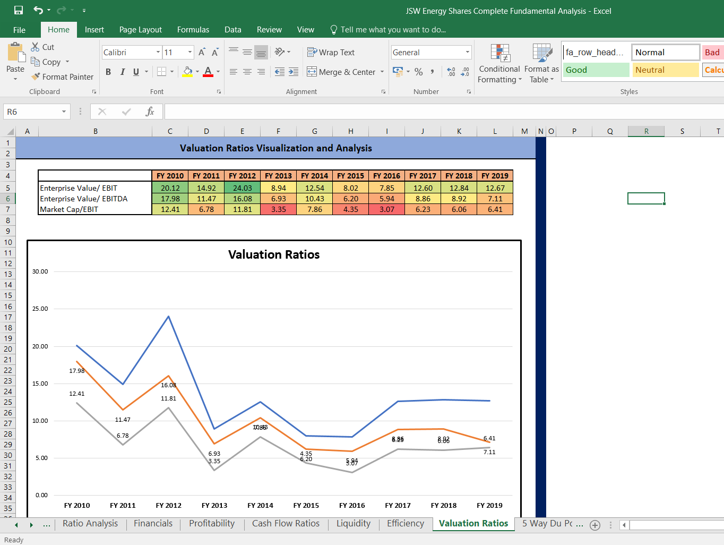The height and width of the screenshot is (545, 724).
Task: Click Decrease Decimal icon
Action: tap(465, 72)
